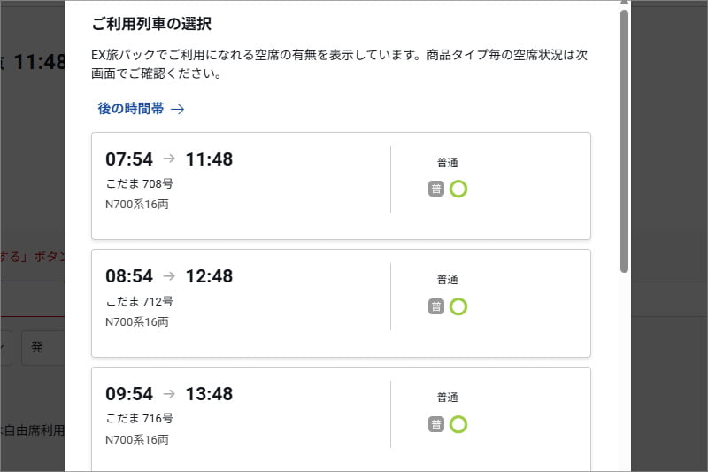Open the 後の時間帯 later time slot link
708x472 pixels.
[x=141, y=109]
